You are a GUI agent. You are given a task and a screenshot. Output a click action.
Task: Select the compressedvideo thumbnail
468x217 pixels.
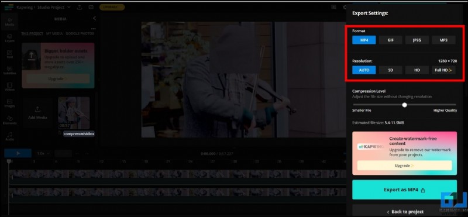click(x=74, y=113)
